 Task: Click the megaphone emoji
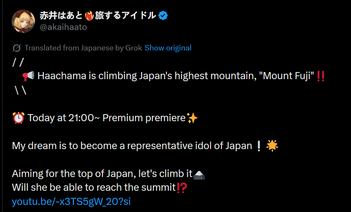coord(28,76)
